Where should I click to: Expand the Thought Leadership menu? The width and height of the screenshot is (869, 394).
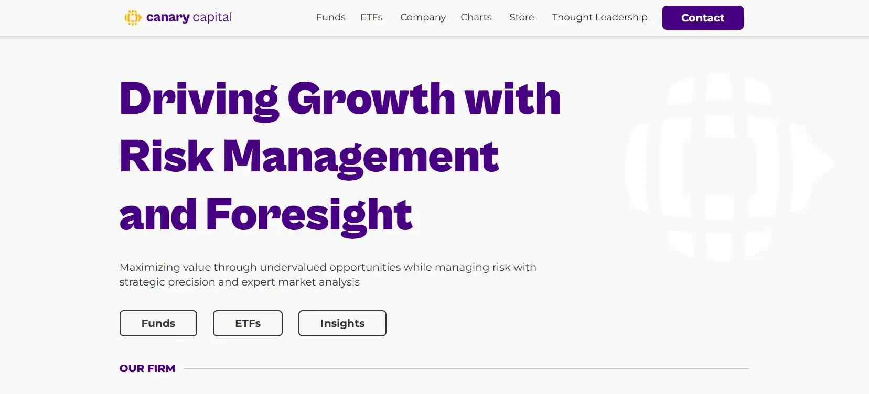click(x=599, y=17)
